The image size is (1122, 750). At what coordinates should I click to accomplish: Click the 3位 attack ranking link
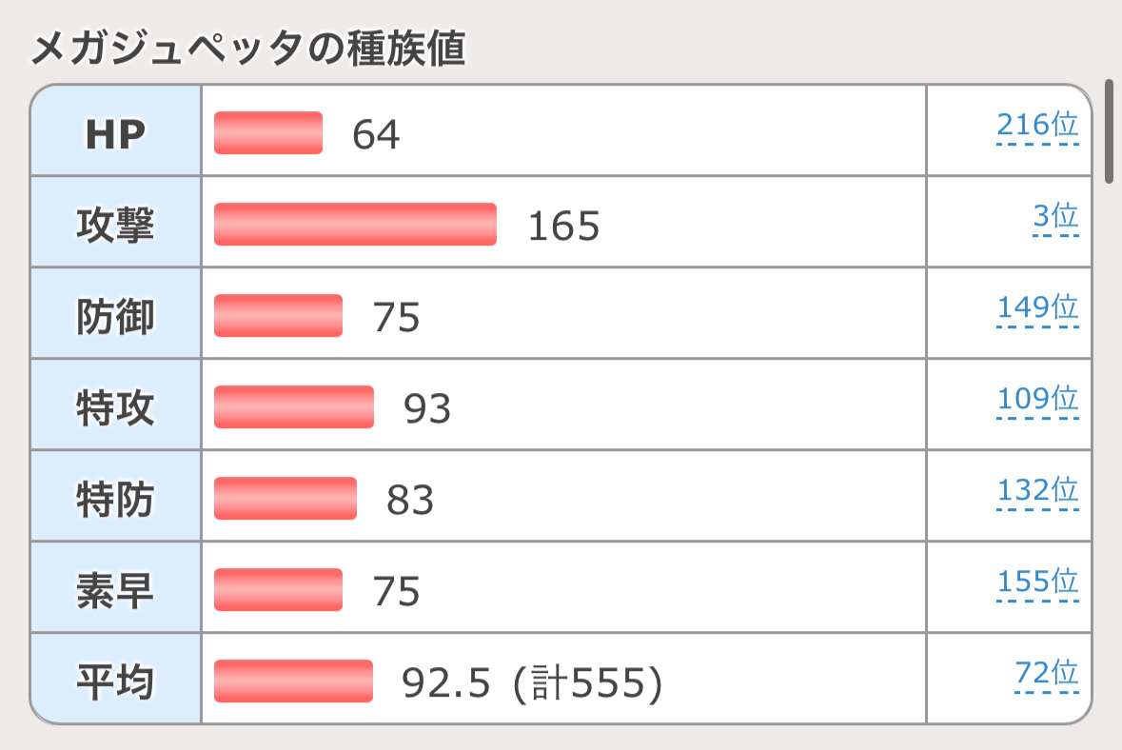tap(1055, 216)
